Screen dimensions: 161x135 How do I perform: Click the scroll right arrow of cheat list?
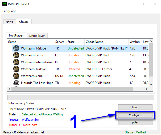click(x=146, y=89)
